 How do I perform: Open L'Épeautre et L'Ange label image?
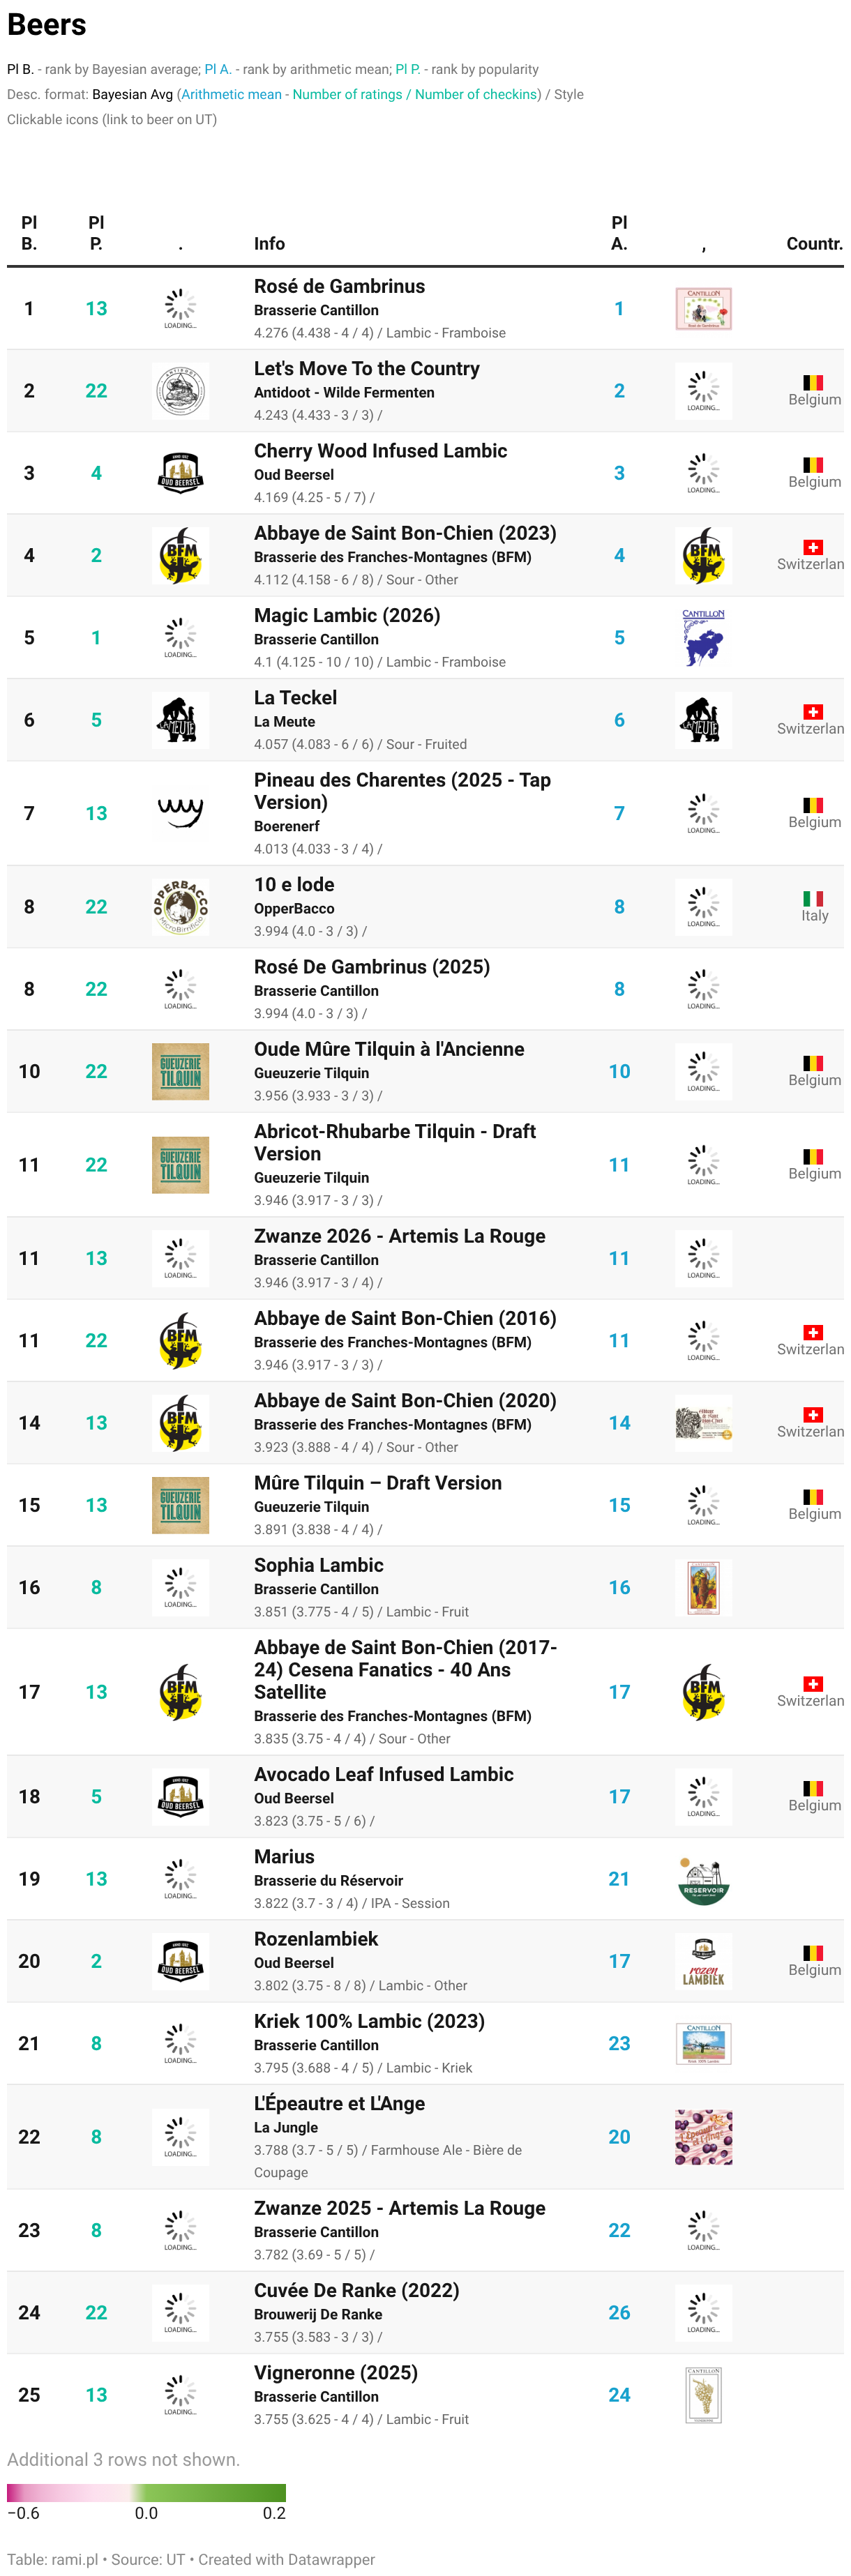tap(703, 2137)
